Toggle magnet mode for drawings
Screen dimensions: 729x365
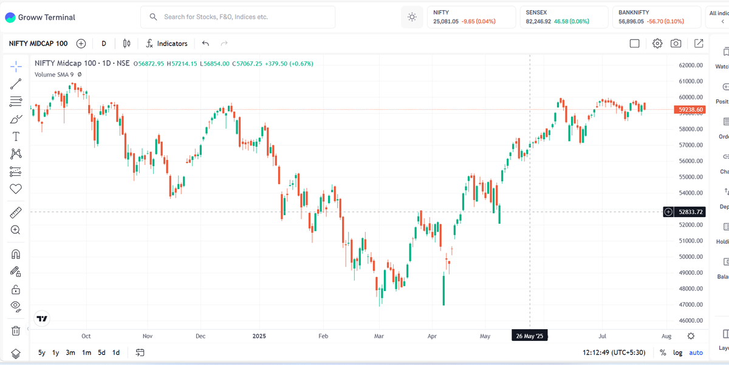tap(16, 253)
